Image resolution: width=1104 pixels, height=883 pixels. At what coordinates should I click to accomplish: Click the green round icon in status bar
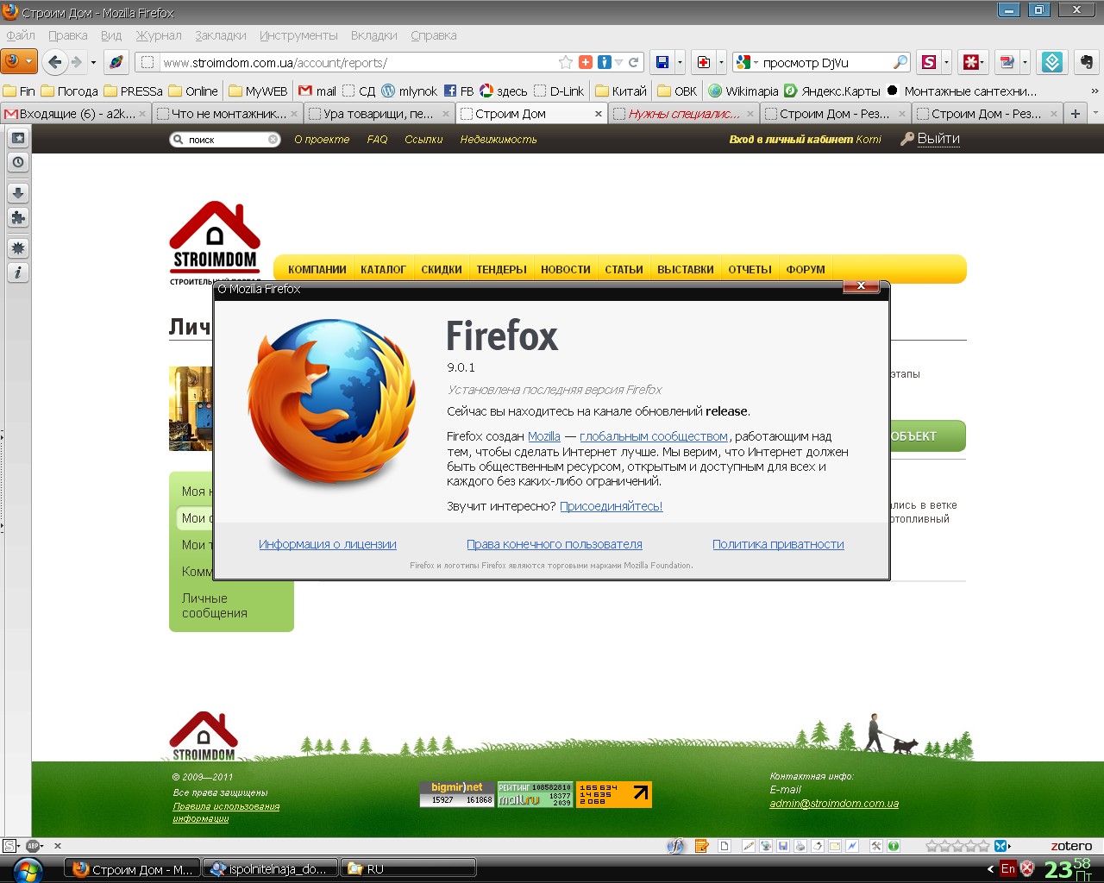[894, 846]
